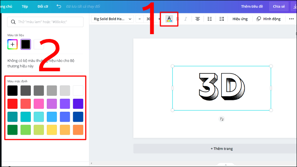The image size is (297, 167).
Task: Click the download arrow icon
Action: (295, 6)
